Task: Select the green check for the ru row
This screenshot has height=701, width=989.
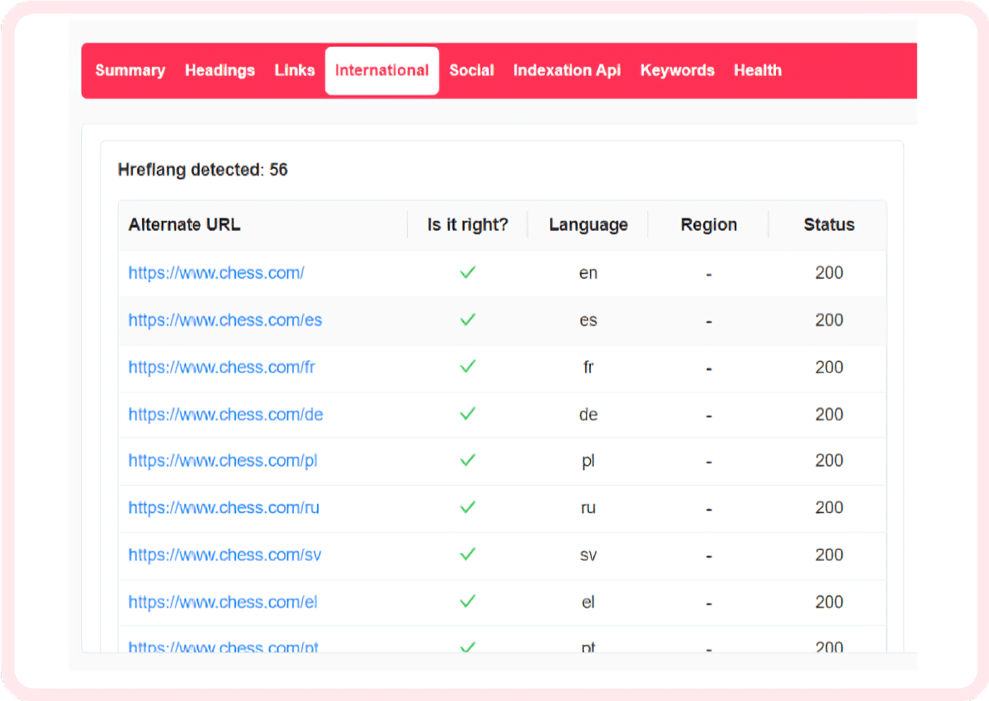Action: (467, 508)
